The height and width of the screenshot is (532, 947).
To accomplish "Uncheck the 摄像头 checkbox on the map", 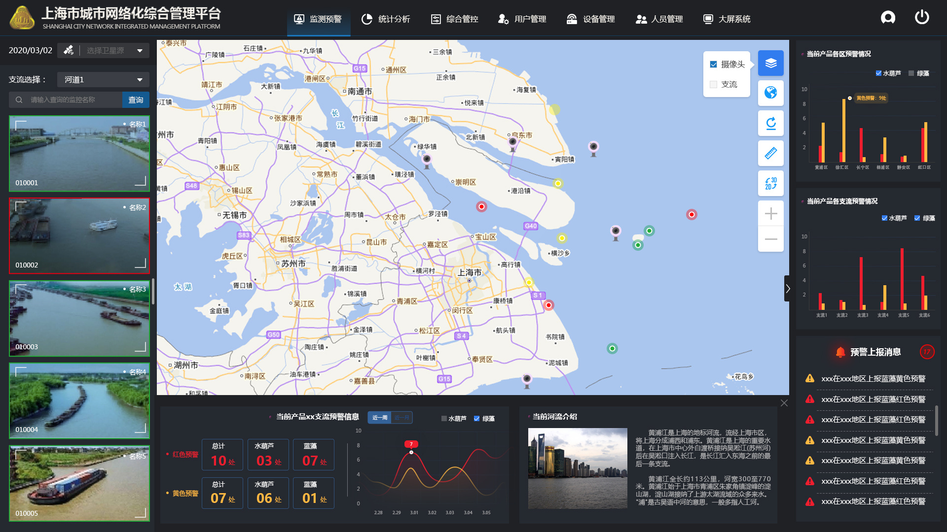I will click(713, 64).
